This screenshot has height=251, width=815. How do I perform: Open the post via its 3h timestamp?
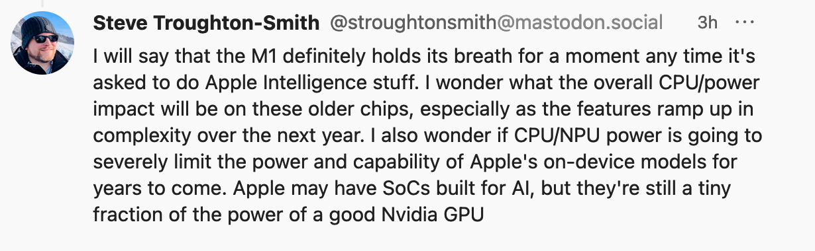click(707, 22)
